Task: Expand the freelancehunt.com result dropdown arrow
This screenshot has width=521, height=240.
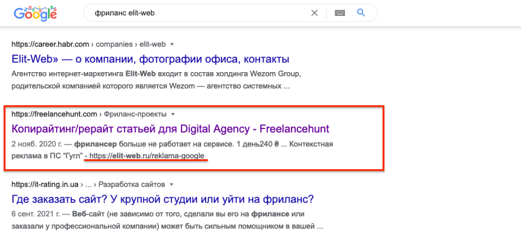Action: 172,114
